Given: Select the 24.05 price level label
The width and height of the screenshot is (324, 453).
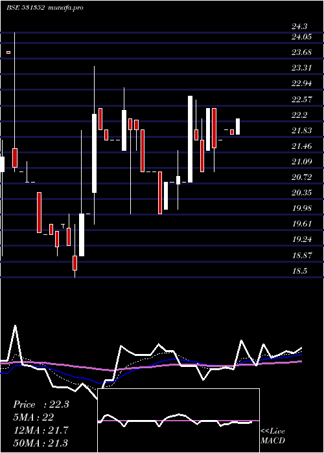Looking at the screenshot, I should coord(301,37).
